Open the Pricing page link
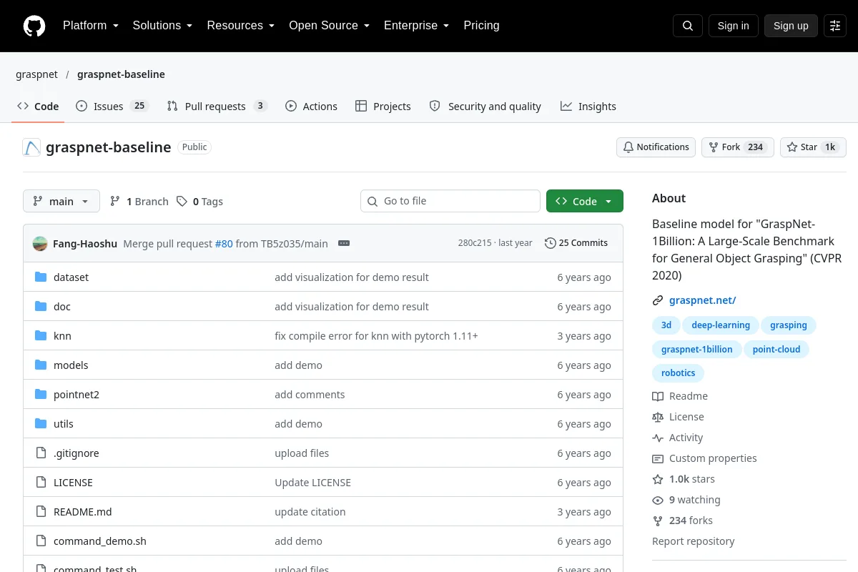Image resolution: width=858 pixels, height=572 pixels. pyautogui.click(x=481, y=25)
